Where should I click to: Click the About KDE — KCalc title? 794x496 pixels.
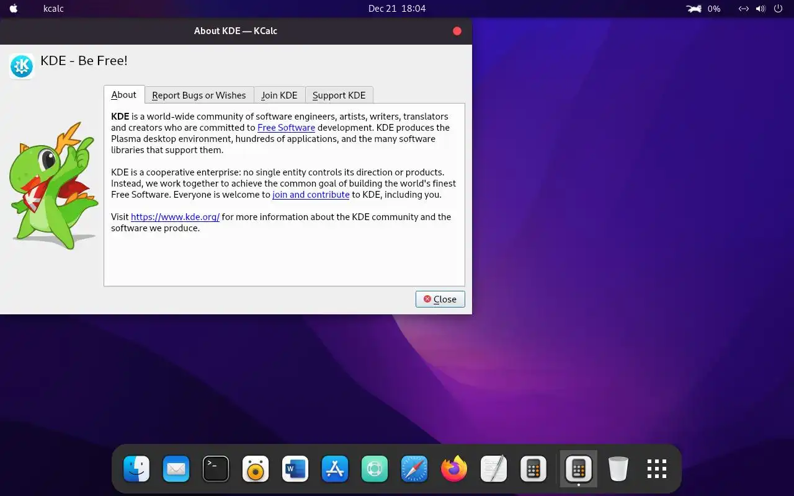click(x=236, y=31)
